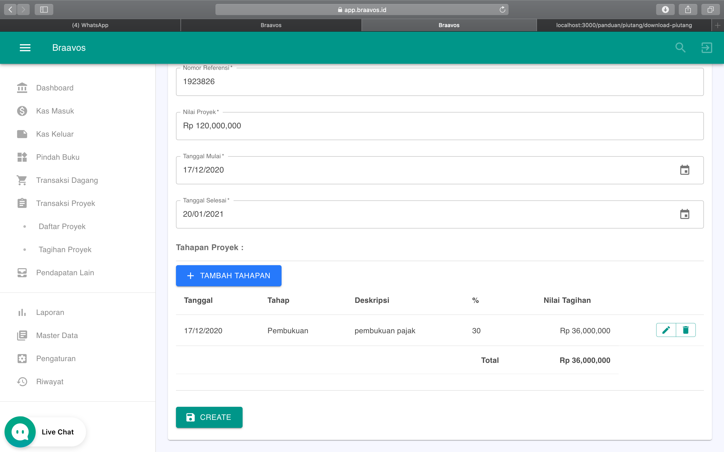The width and height of the screenshot is (724, 452).
Task: Open search via magnifier icon
Action: click(x=680, y=48)
